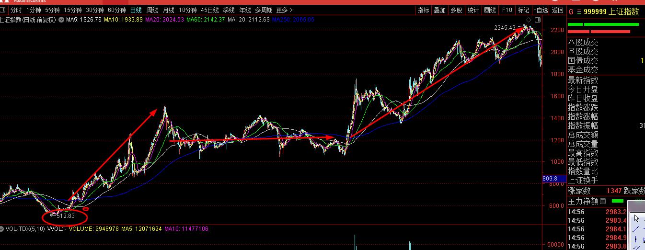Select the line segment drawing tool
The width and height of the screenshot is (645, 250).
coord(636,229)
